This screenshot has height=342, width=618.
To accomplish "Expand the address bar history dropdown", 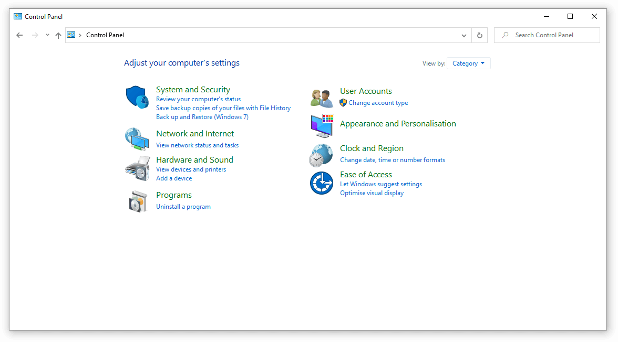I will click(463, 35).
